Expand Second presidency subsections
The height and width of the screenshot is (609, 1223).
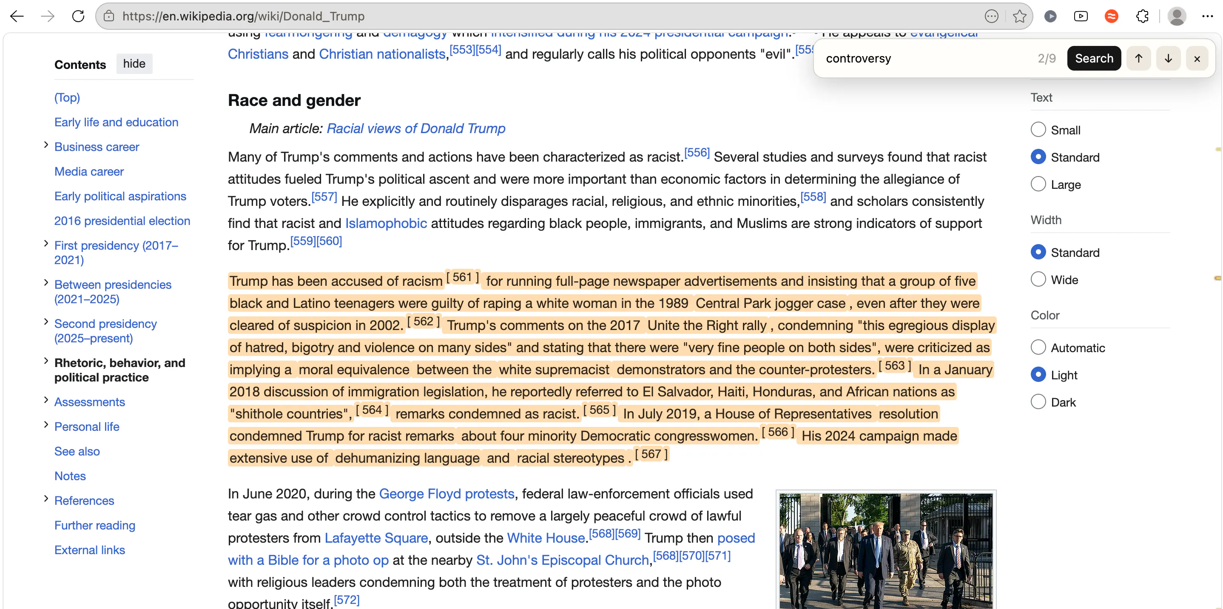pyautogui.click(x=46, y=322)
